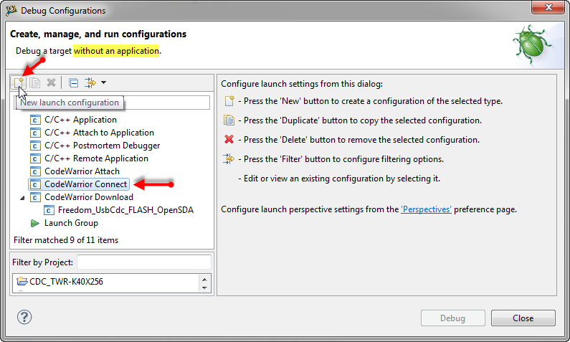The image size is (570, 342).
Task: Open the 'Perspectives' preference page link
Action: click(426, 209)
